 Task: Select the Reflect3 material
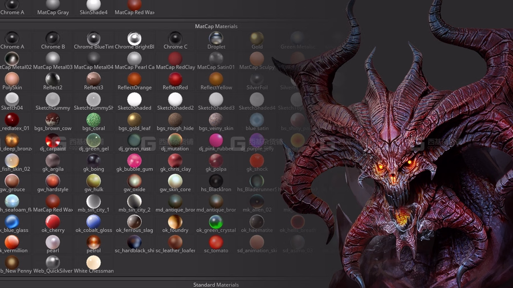[x=93, y=81]
